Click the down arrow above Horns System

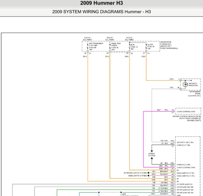click(152, 151)
